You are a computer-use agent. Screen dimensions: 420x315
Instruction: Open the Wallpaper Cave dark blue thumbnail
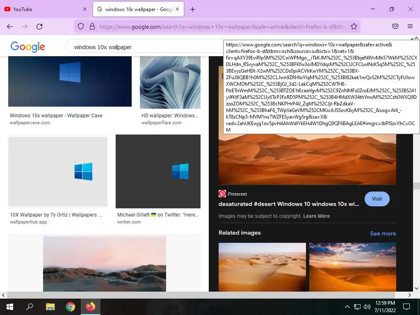coord(70,82)
